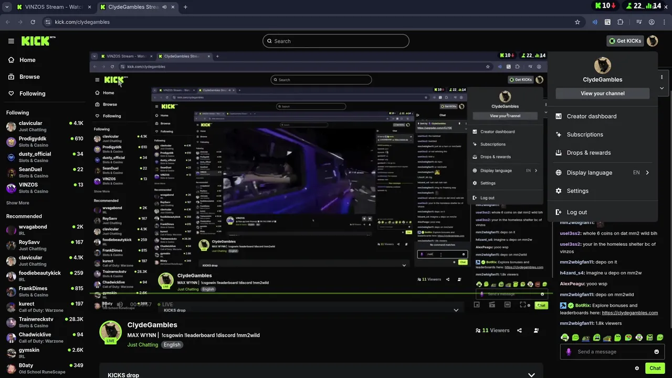Click chevron below the chat kebab menu

pos(661,88)
